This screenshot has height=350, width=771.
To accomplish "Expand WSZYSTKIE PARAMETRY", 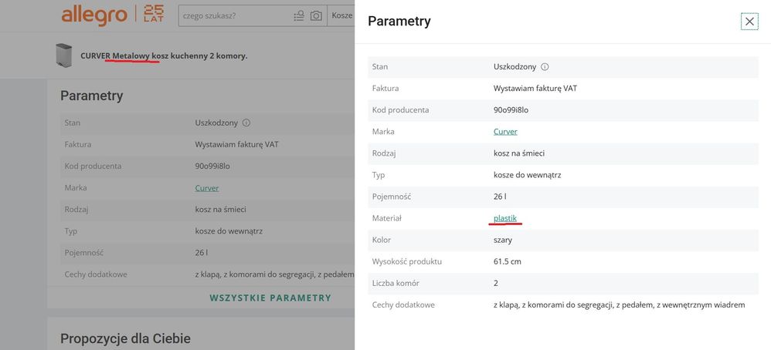I will click(x=270, y=298).
